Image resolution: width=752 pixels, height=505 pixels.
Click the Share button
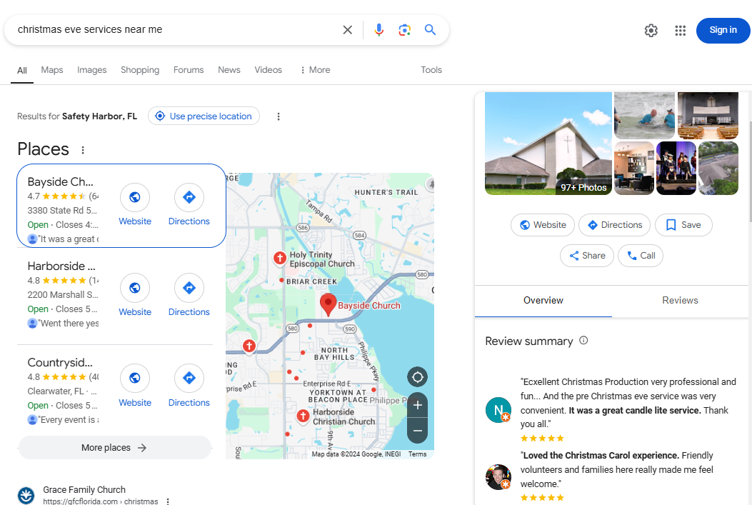click(x=587, y=256)
